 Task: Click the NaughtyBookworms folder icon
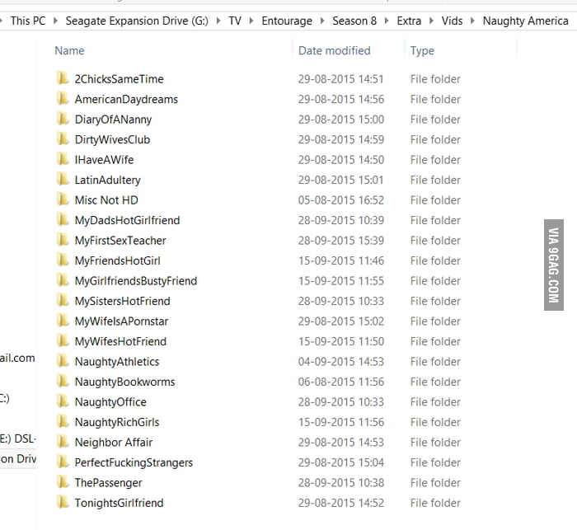(63, 382)
